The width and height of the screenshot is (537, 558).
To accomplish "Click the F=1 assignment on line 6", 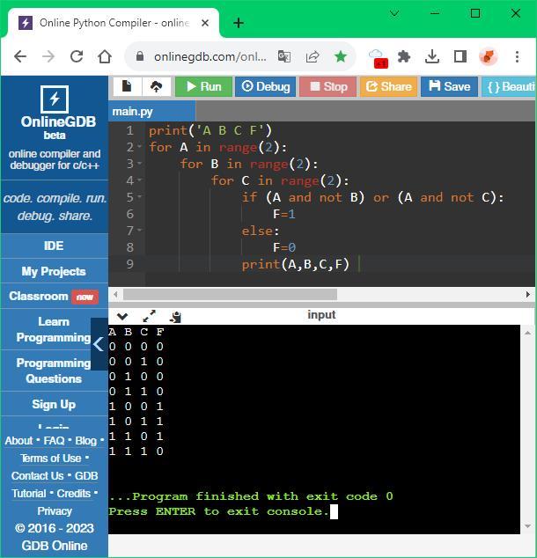I will pos(284,214).
